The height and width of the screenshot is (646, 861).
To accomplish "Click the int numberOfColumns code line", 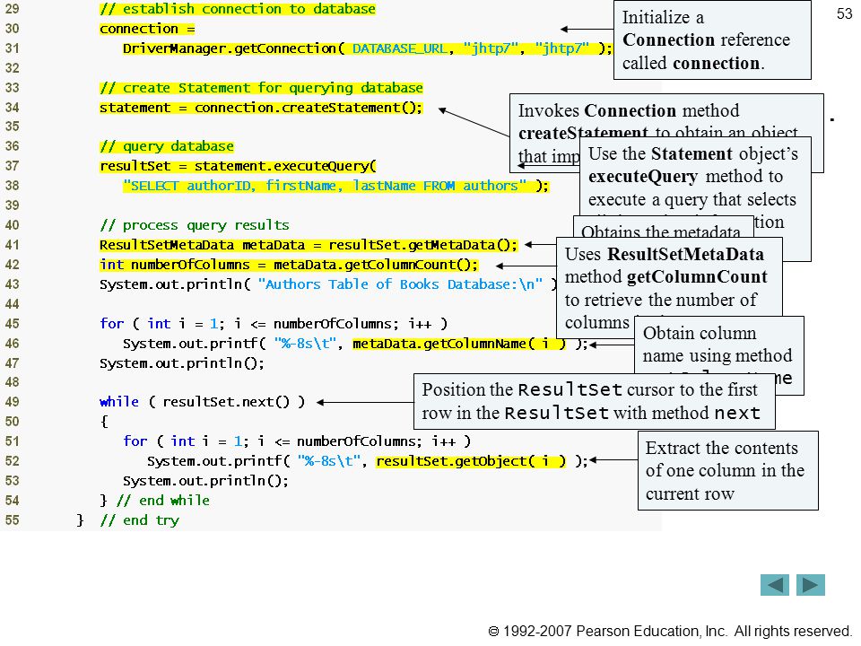I will coord(289,265).
